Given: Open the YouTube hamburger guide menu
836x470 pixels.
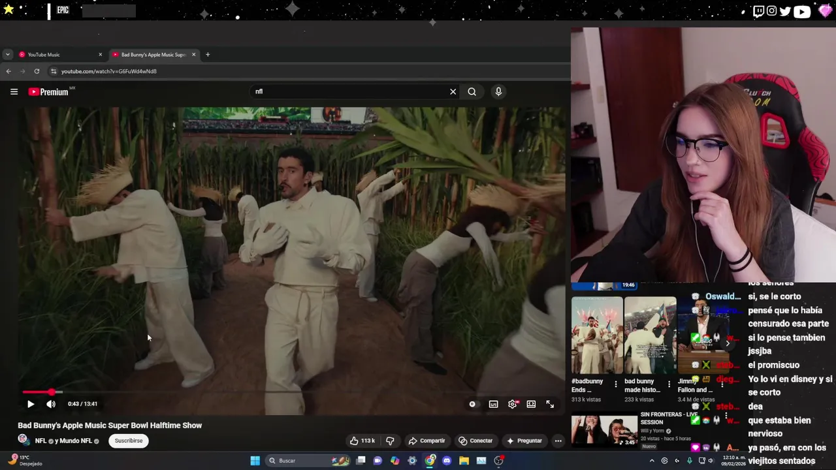Looking at the screenshot, I should point(14,92).
